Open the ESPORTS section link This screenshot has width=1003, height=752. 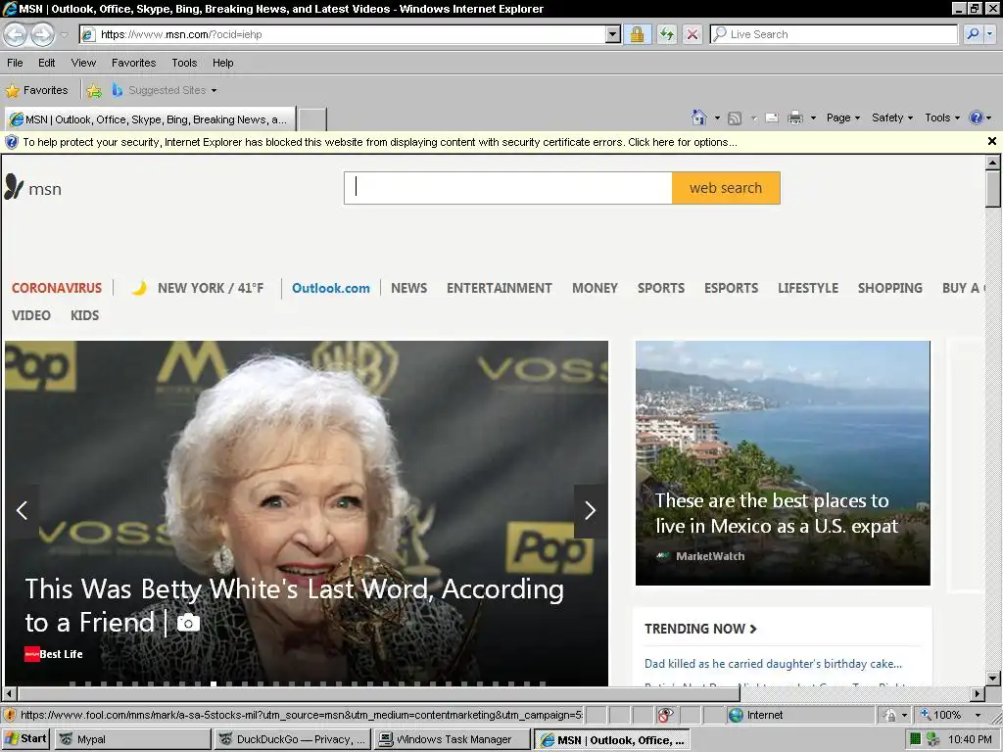pos(731,289)
